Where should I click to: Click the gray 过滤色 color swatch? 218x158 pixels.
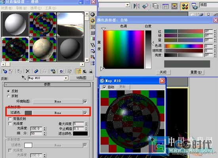(x=28, y=113)
